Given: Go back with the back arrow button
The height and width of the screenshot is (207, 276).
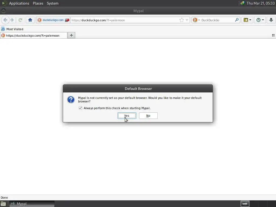Looking at the screenshot, I should pyautogui.click(x=5, y=20).
